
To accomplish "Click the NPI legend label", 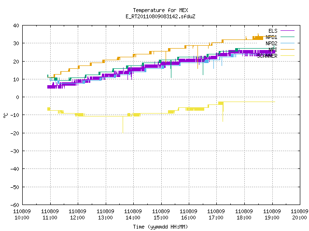I will [273, 50].
